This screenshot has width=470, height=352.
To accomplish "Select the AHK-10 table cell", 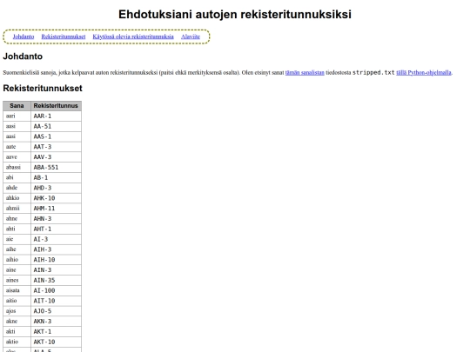I will pos(56,198).
